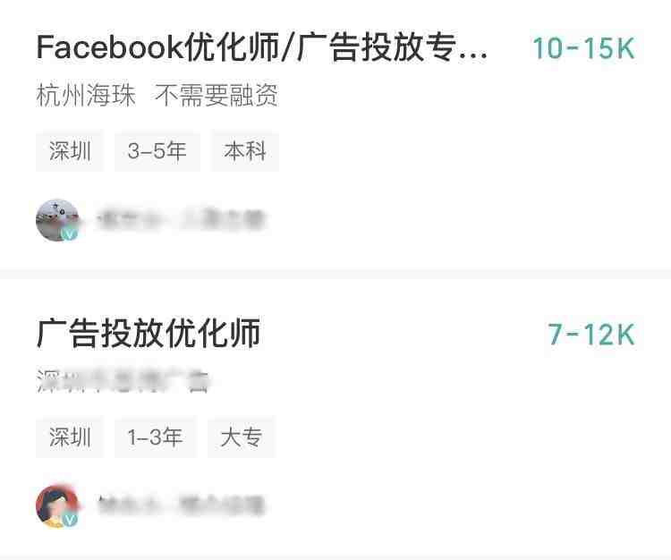Open the 广告投放优化师 job title
The width and height of the screenshot is (671, 560).
click(x=149, y=334)
